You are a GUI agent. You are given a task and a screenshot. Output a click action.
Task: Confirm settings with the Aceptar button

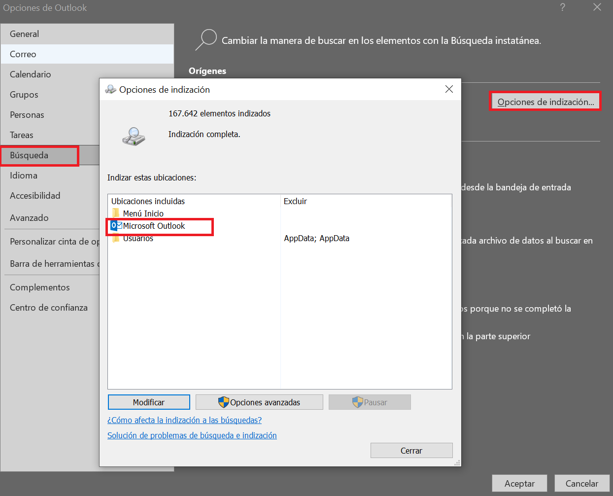[x=519, y=483]
